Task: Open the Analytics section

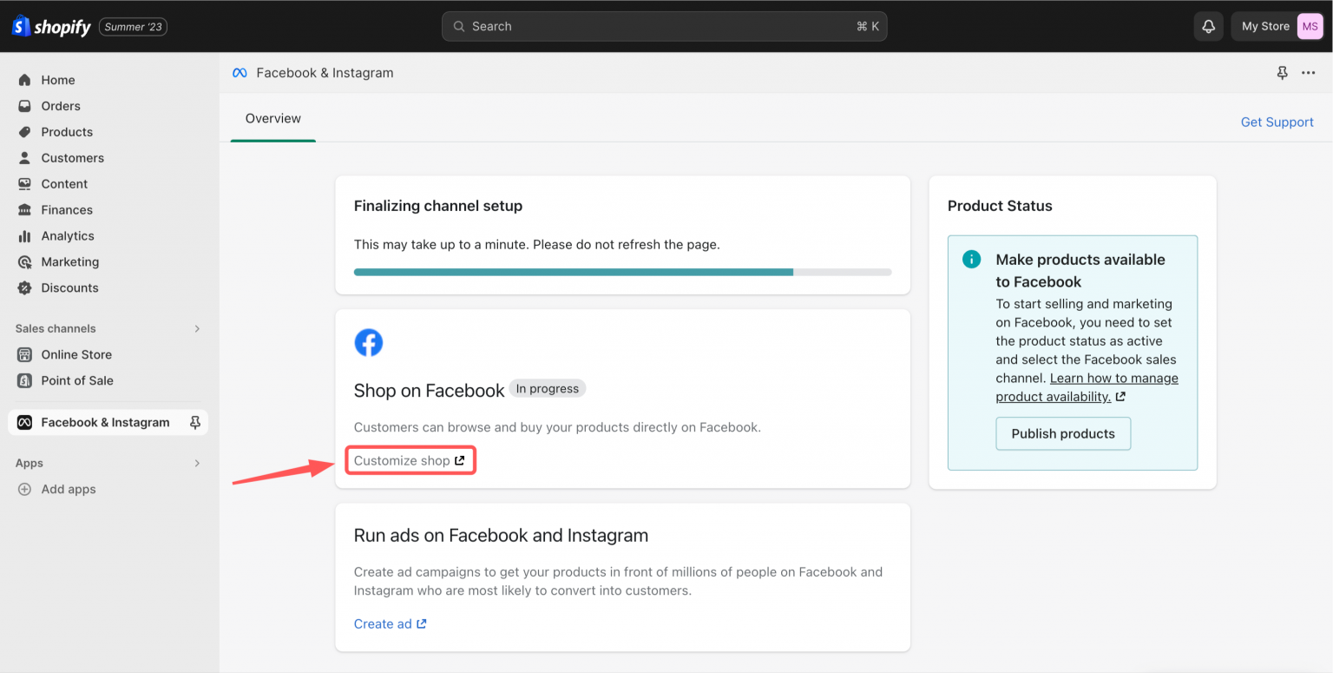Action: pyautogui.click(x=65, y=235)
